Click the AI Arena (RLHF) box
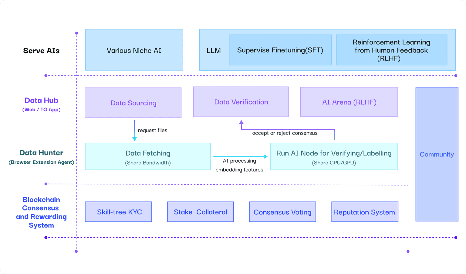The height and width of the screenshot is (274, 466). pyautogui.click(x=349, y=102)
